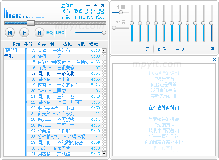Screen dimensions: 219x160
Task: Click the 平衡 balance slider knob
Action: tap(121, 12)
